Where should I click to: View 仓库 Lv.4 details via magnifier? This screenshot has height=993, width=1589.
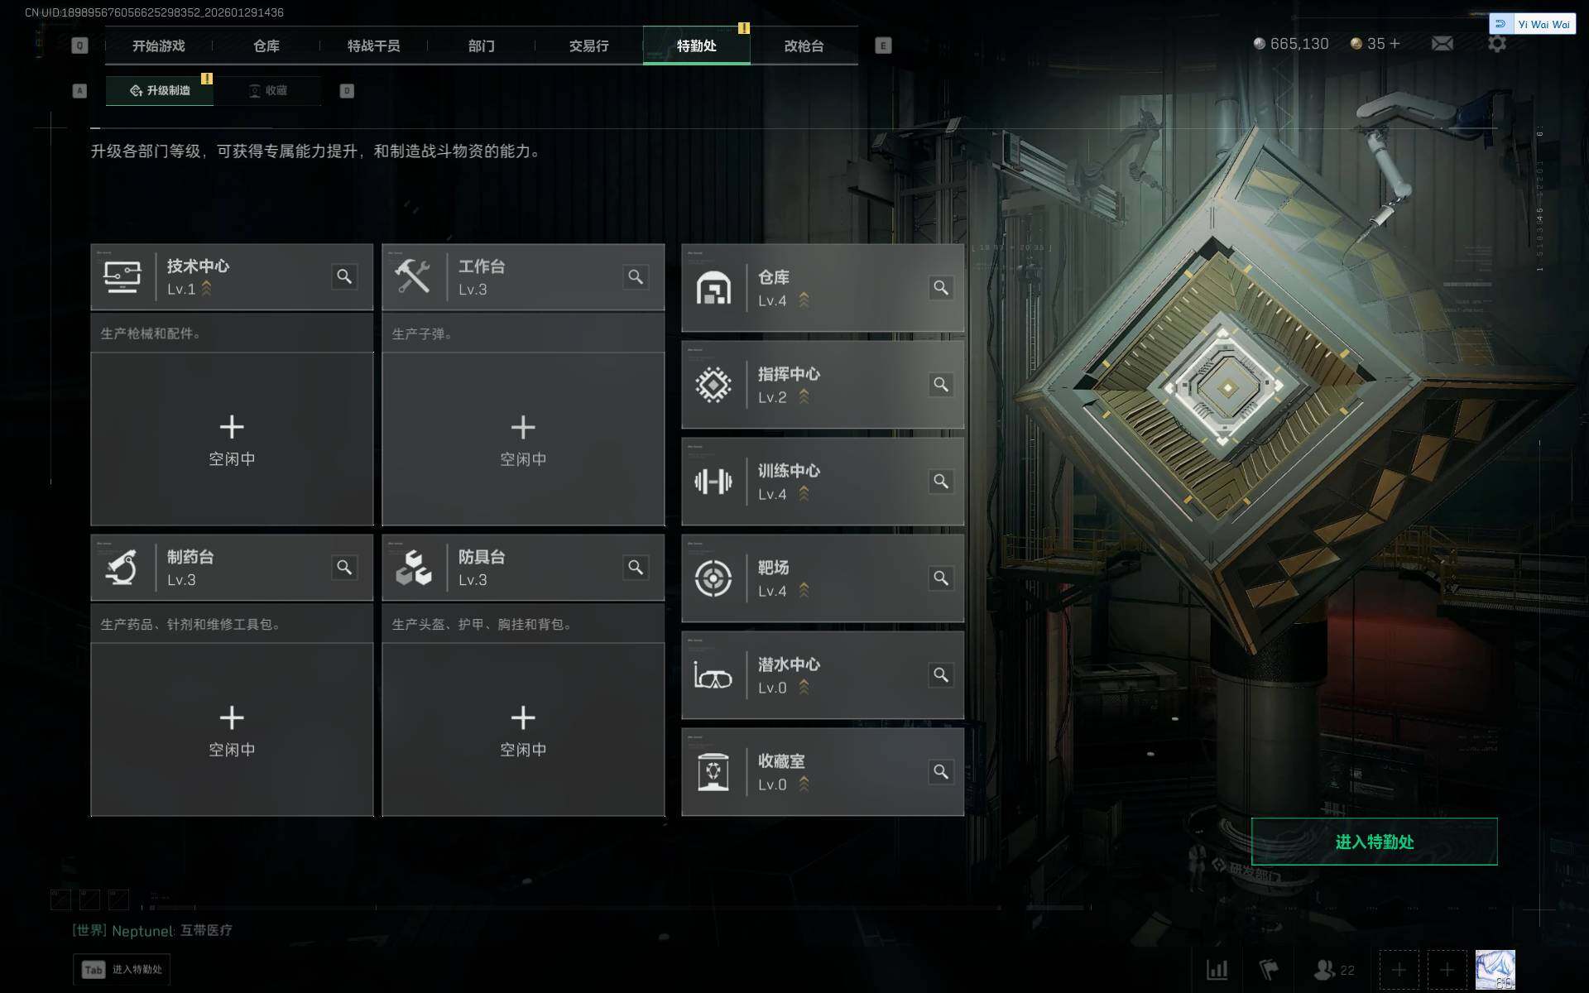click(x=941, y=287)
